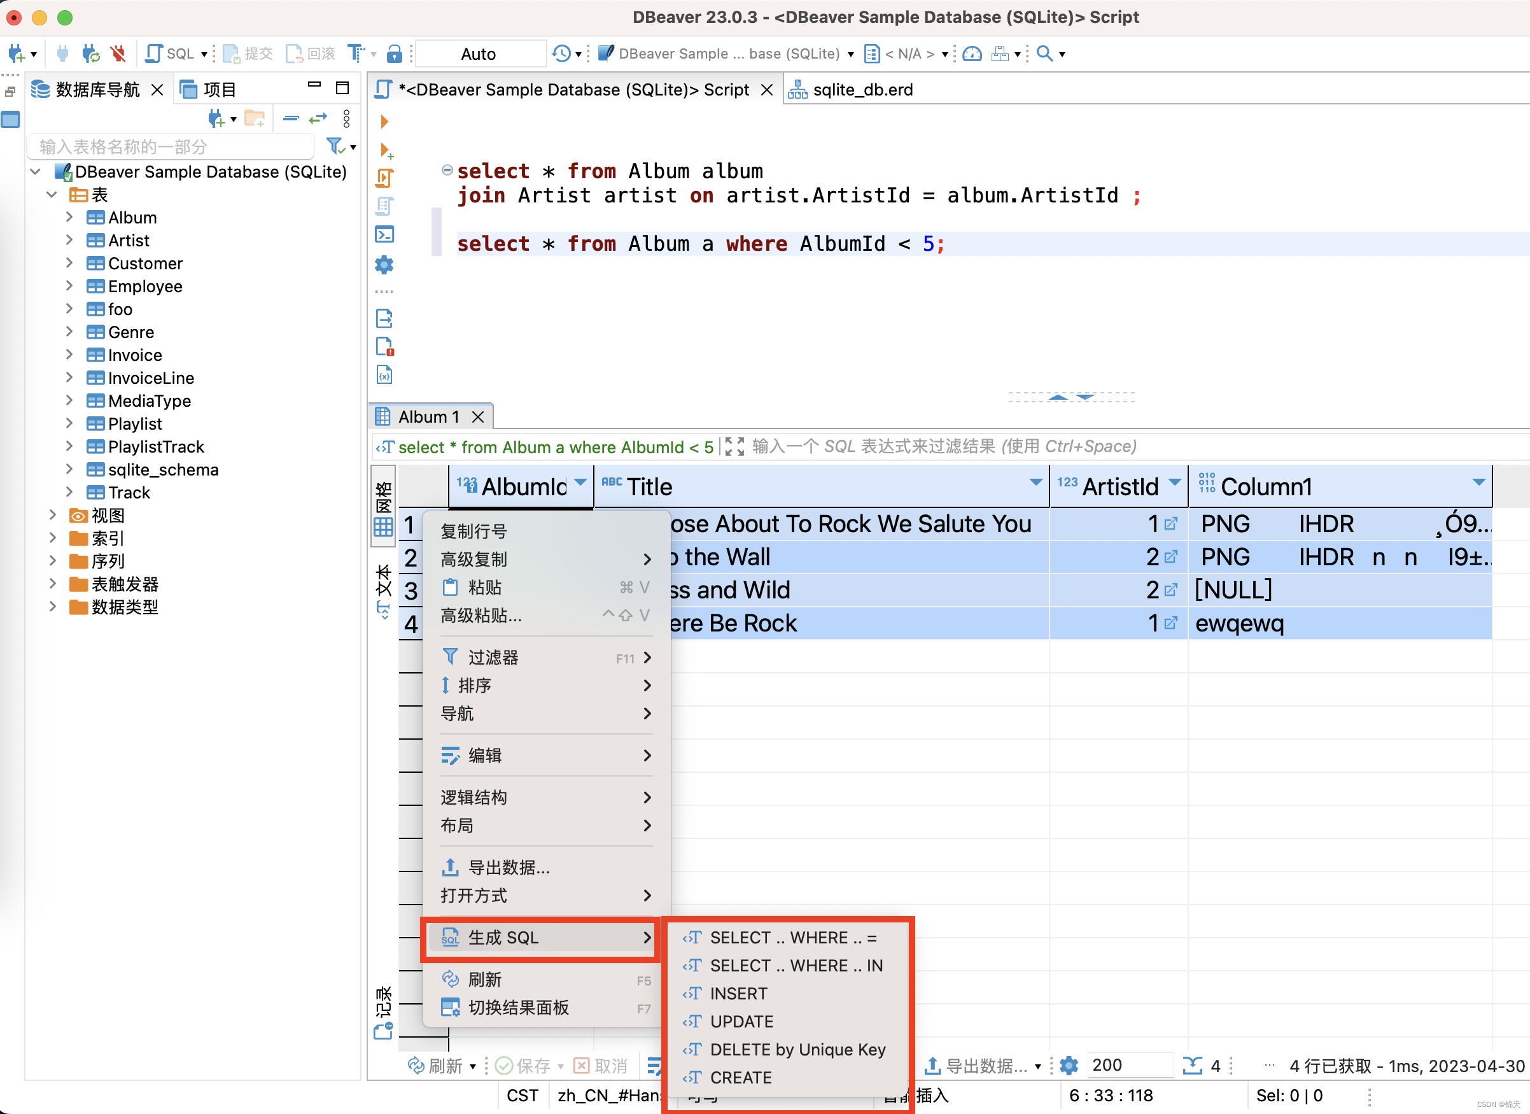
Task: Choose INSERT from the generate SQL submenu
Action: pos(739,993)
